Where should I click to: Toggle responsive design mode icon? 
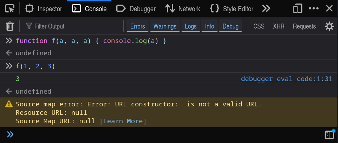pyautogui.click(x=298, y=9)
